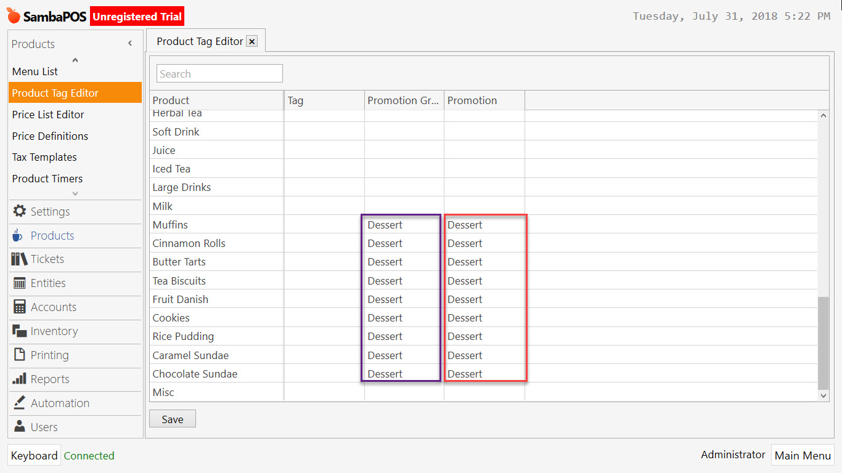
Task: Click the Save button
Action: 172,418
